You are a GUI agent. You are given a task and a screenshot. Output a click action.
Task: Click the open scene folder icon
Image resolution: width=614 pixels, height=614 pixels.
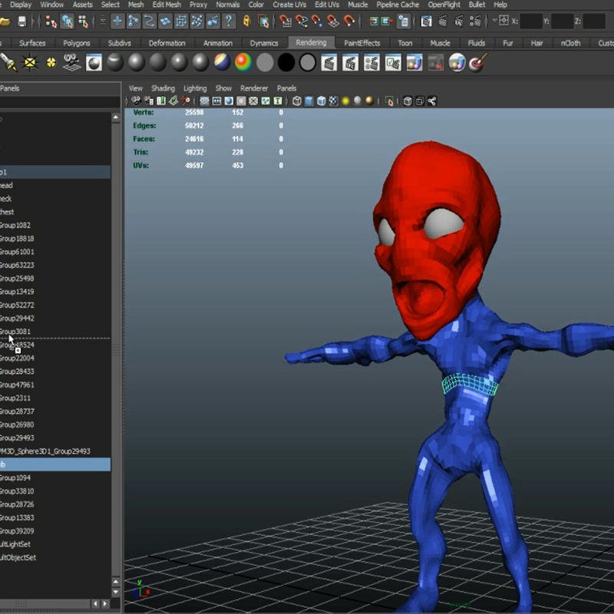click(x=5, y=21)
